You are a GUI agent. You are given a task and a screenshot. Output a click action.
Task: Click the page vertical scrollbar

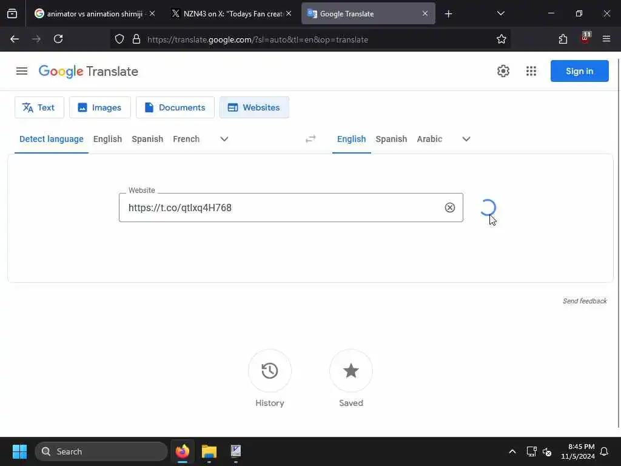point(619,243)
